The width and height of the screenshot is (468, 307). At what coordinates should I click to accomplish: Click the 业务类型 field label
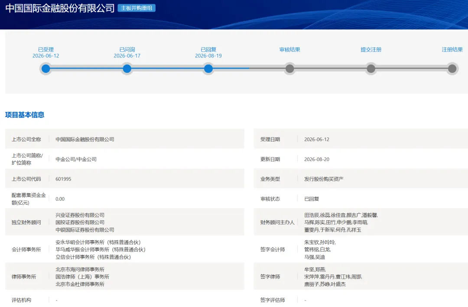[270, 179]
